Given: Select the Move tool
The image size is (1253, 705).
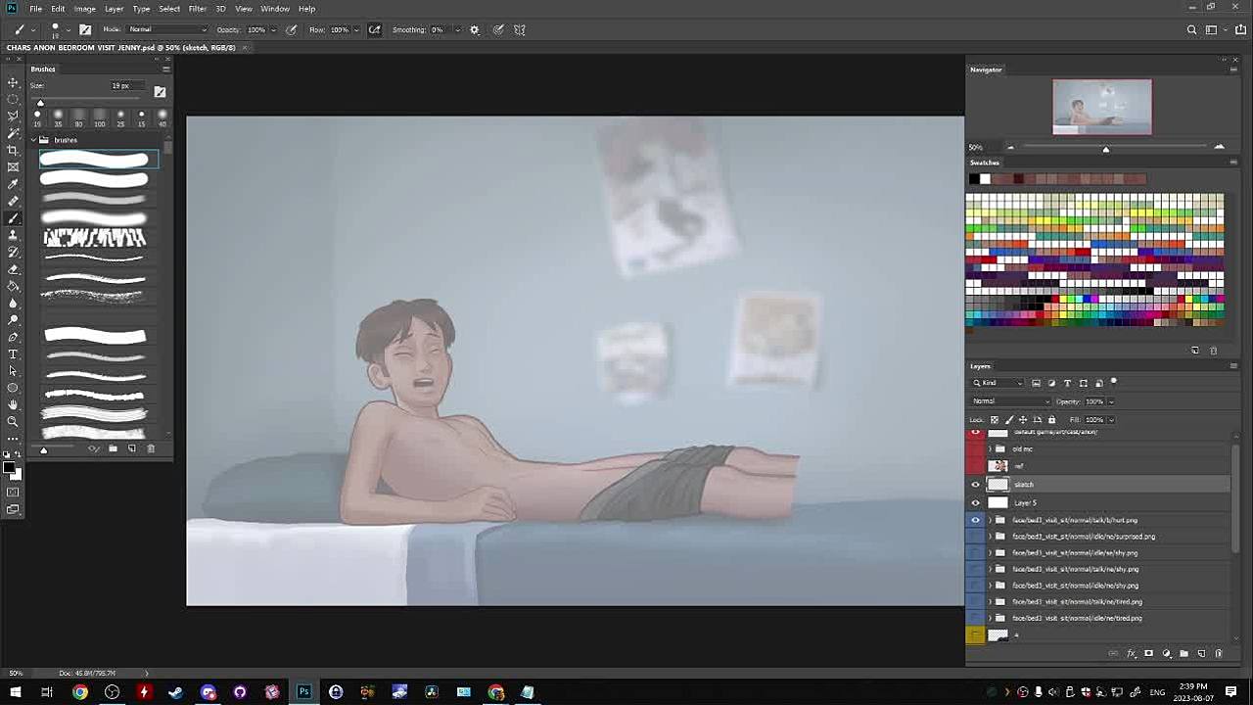Looking at the screenshot, I should click(x=13, y=82).
